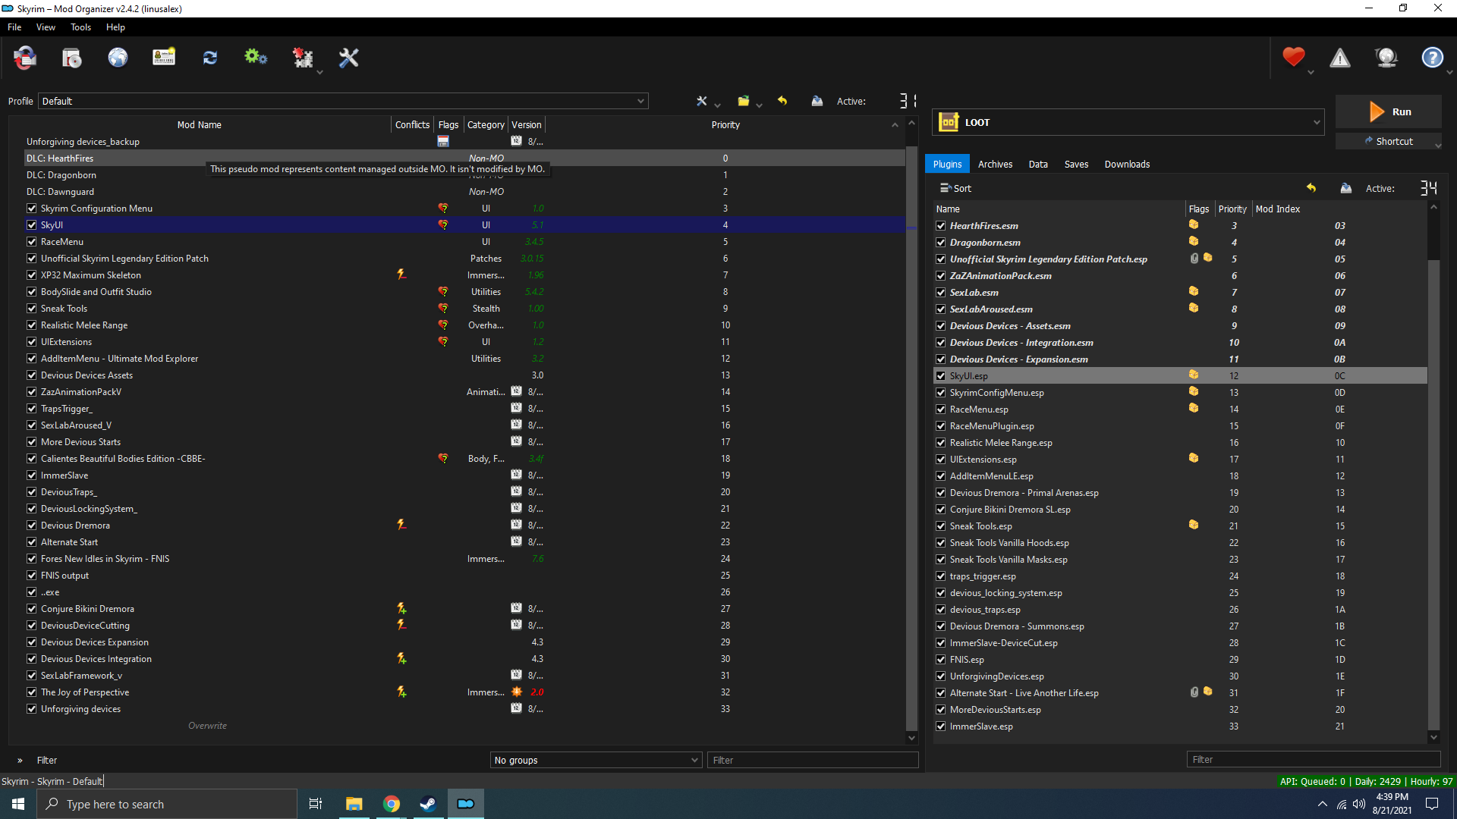Disable the Dragonborn.esm plugin checkbox
This screenshot has width=1457, height=819.
941,243
